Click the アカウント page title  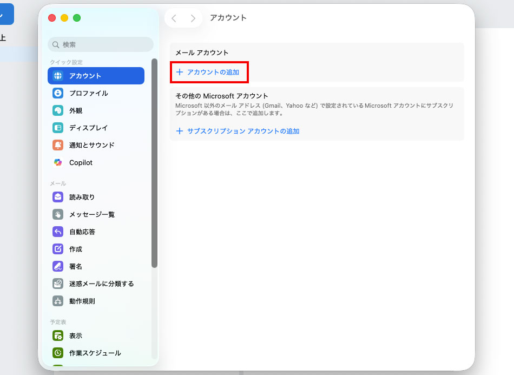(228, 18)
